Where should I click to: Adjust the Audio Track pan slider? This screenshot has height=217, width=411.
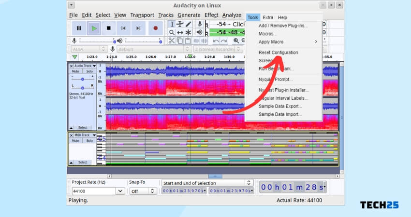tap(83, 87)
